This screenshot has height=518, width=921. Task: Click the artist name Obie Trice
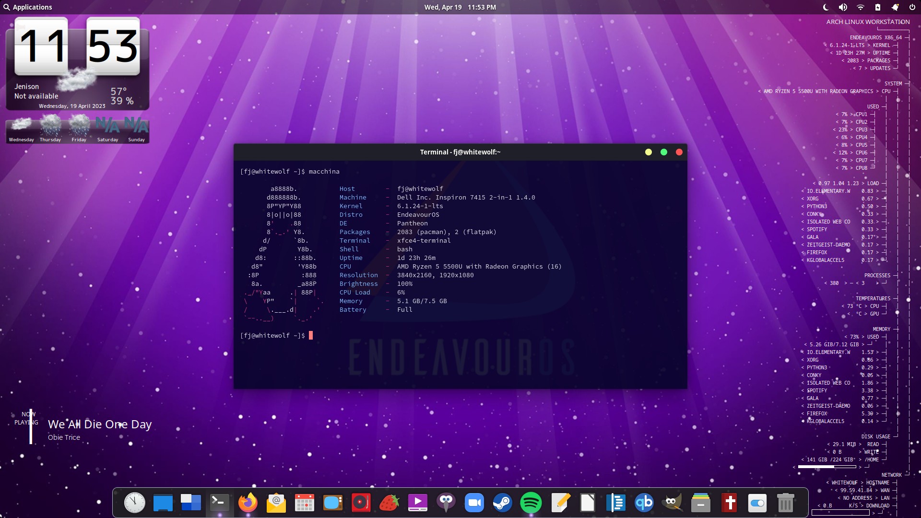64,437
